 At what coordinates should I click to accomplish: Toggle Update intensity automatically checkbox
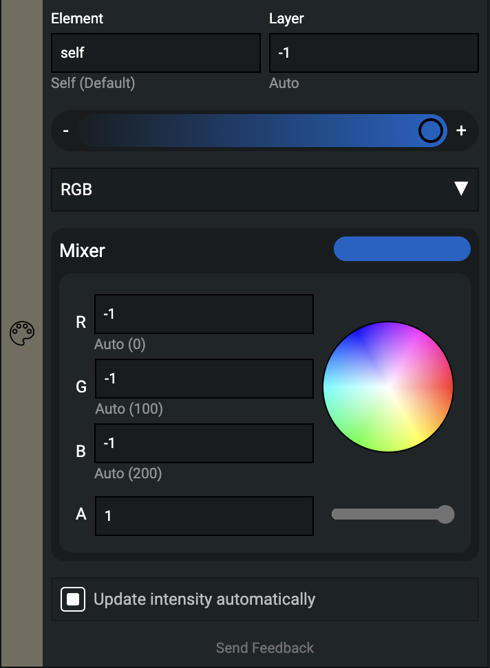pos(73,599)
